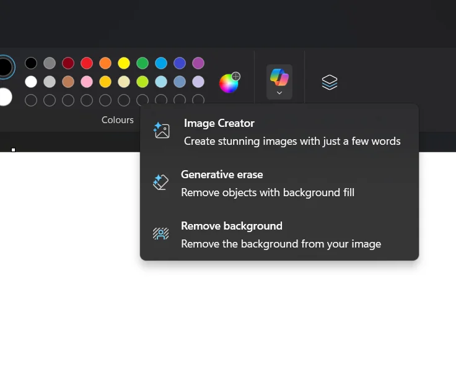Select the lavender colour swatch

click(198, 82)
